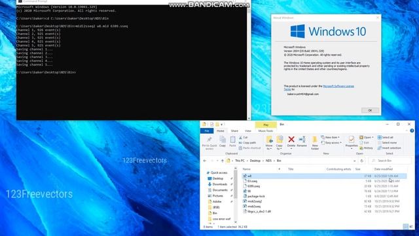The width and height of the screenshot is (419, 236).
Task: Select the Home ribbon tab
Action: [221, 131]
